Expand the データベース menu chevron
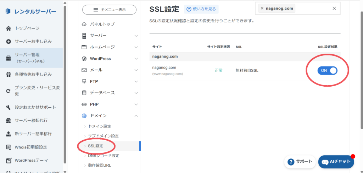The width and height of the screenshot is (363, 173). click(136, 93)
